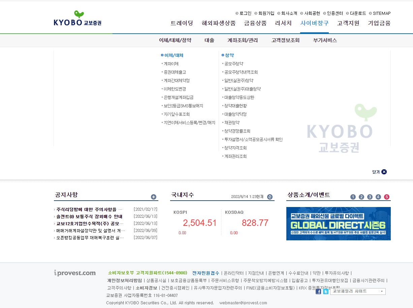Open notice 오픈뱅킹공동업무 재해복구훈련
Viewport: 413px width, 308px height.
[90, 238]
